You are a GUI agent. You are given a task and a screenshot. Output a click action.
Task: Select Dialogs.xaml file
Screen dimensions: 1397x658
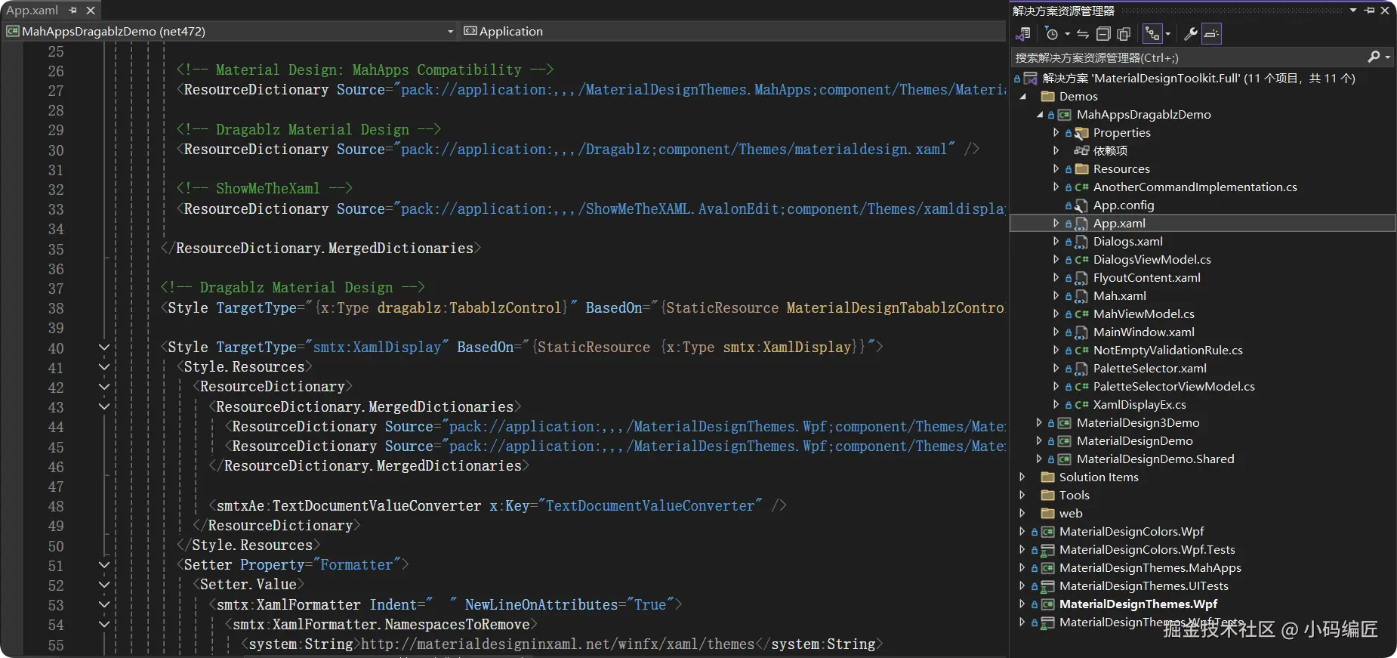coord(1128,242)
